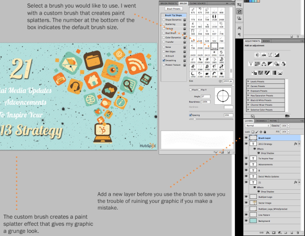Enable Dual Brush checkbox
Screen dimensions: 305x236
click(164, 33)
